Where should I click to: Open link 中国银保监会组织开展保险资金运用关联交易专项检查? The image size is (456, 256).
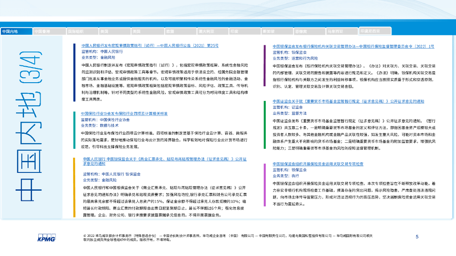[x=318, y=164]
